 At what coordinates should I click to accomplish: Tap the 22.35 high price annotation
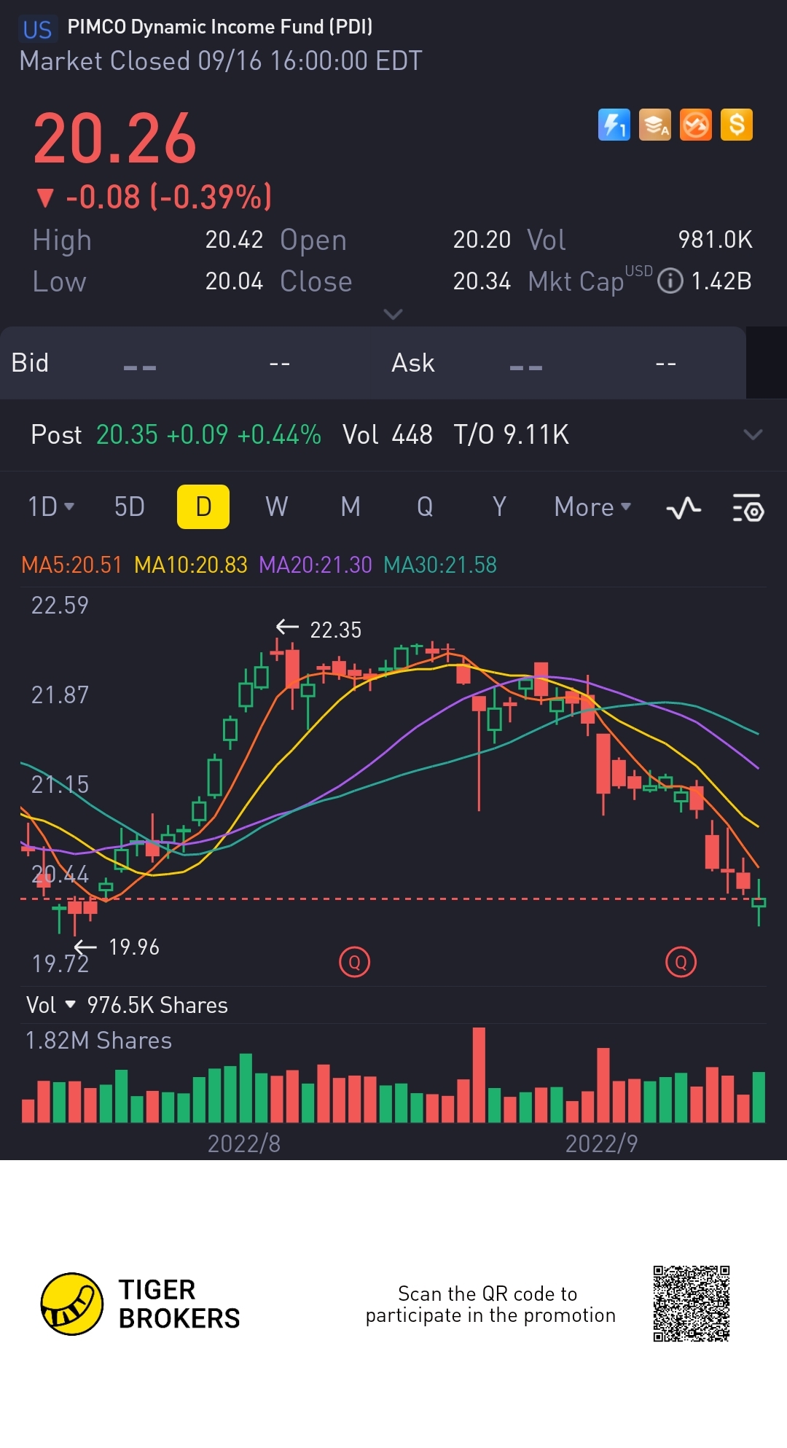coord(335,630)
